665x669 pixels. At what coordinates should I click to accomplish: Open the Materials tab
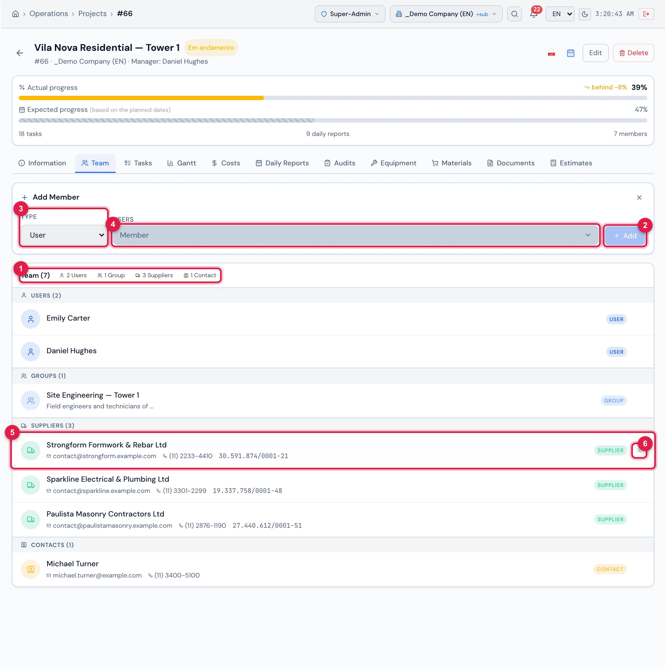(x=452, y=163)
